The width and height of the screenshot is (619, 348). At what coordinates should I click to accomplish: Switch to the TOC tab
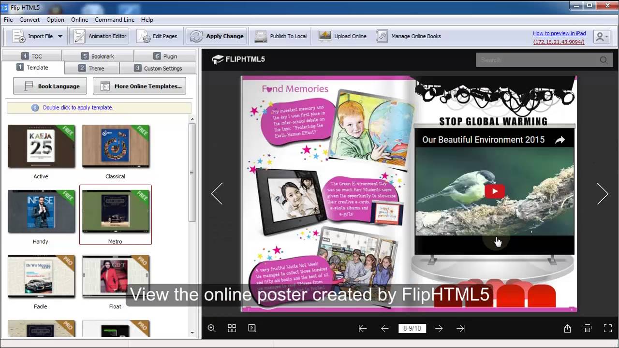pyautogui.click(x=32, y=56)
